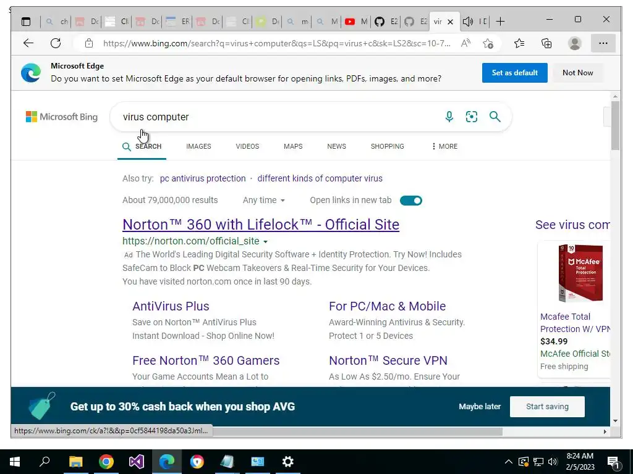Switch to the first GitHub tab

pos(384,22)
